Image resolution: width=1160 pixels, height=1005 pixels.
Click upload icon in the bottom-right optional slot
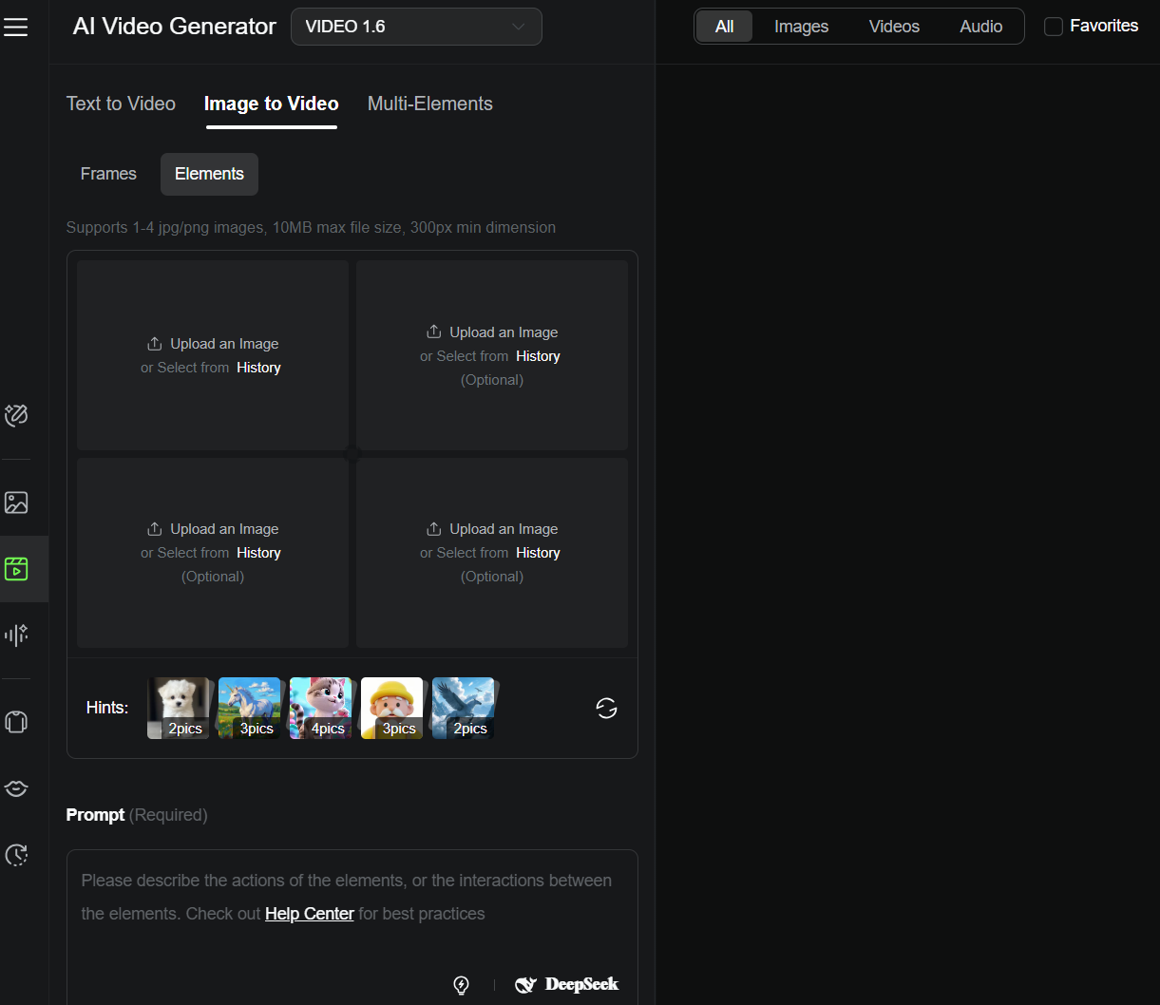434,529
